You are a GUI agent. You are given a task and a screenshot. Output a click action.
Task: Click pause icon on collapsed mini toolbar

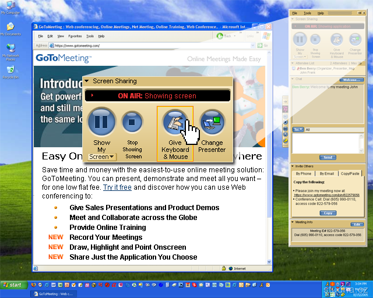(x=285, y=116)
